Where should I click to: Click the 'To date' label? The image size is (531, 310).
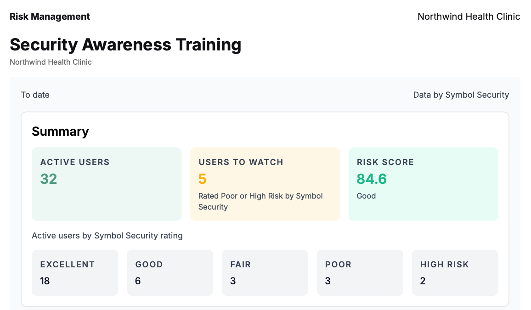pyautogui.click(x=35, y=94)
